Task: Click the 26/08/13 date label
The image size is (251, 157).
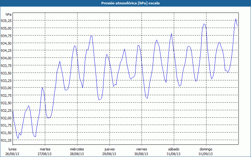Action: (x=13, y=154)
